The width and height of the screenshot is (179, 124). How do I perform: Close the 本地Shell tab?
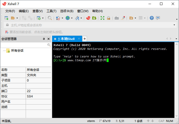pos(79,39)
